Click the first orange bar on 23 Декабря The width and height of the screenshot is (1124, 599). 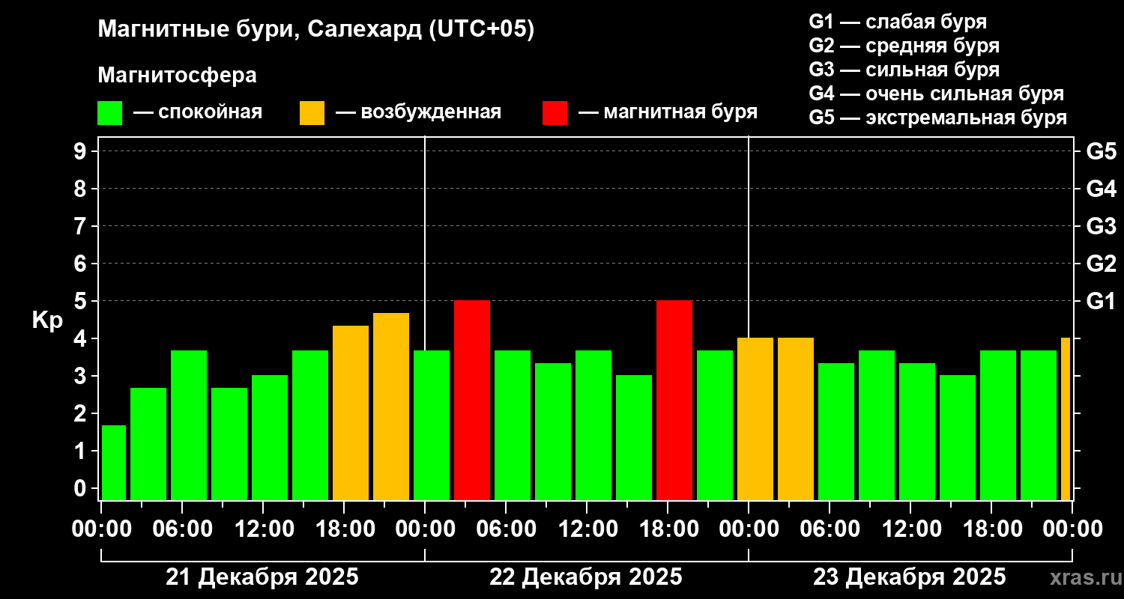(x=755, y=419)
